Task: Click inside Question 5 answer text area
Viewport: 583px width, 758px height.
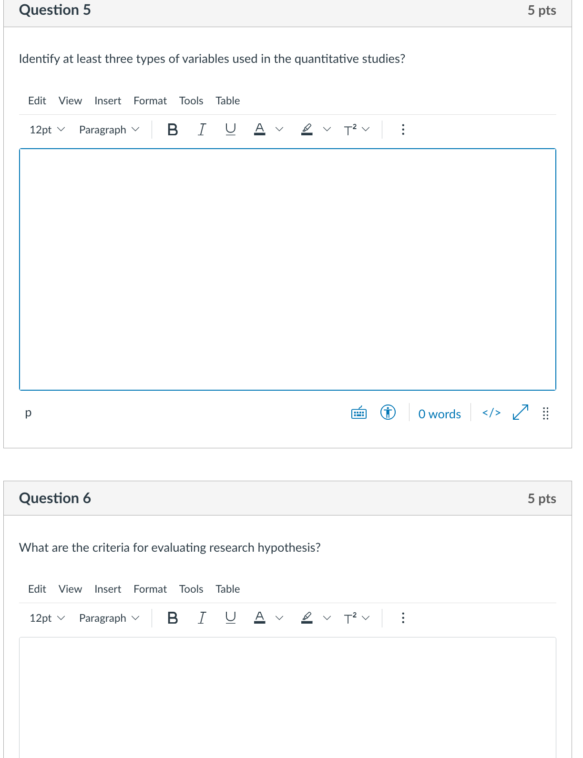Action: click(x=287, y=269)
